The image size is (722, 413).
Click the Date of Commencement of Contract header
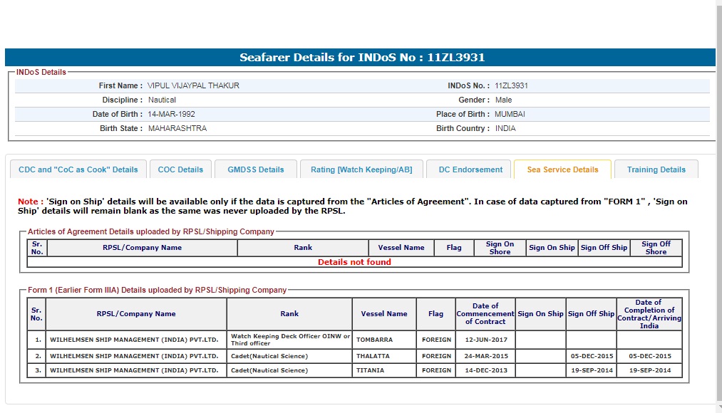click(485, 314)
